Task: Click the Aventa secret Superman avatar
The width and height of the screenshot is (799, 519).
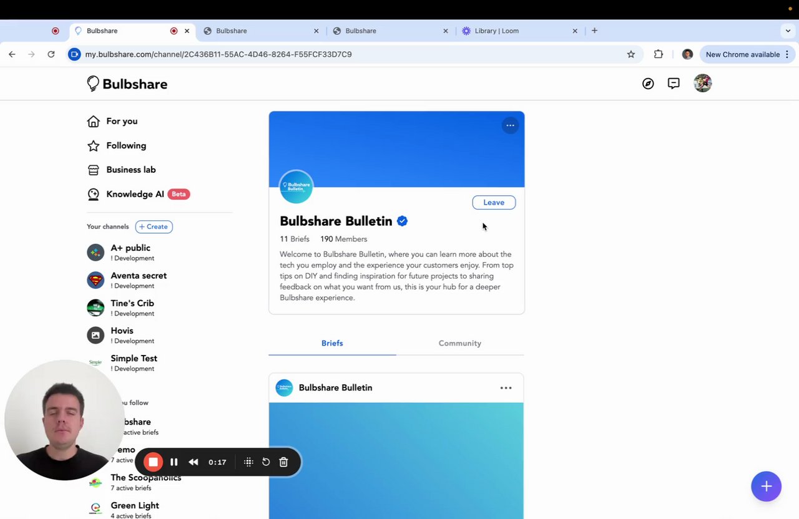Action: [96, 279]
